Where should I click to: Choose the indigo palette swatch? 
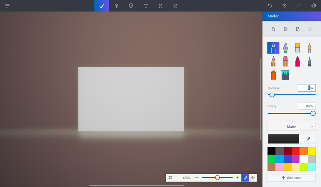[287, 159]
